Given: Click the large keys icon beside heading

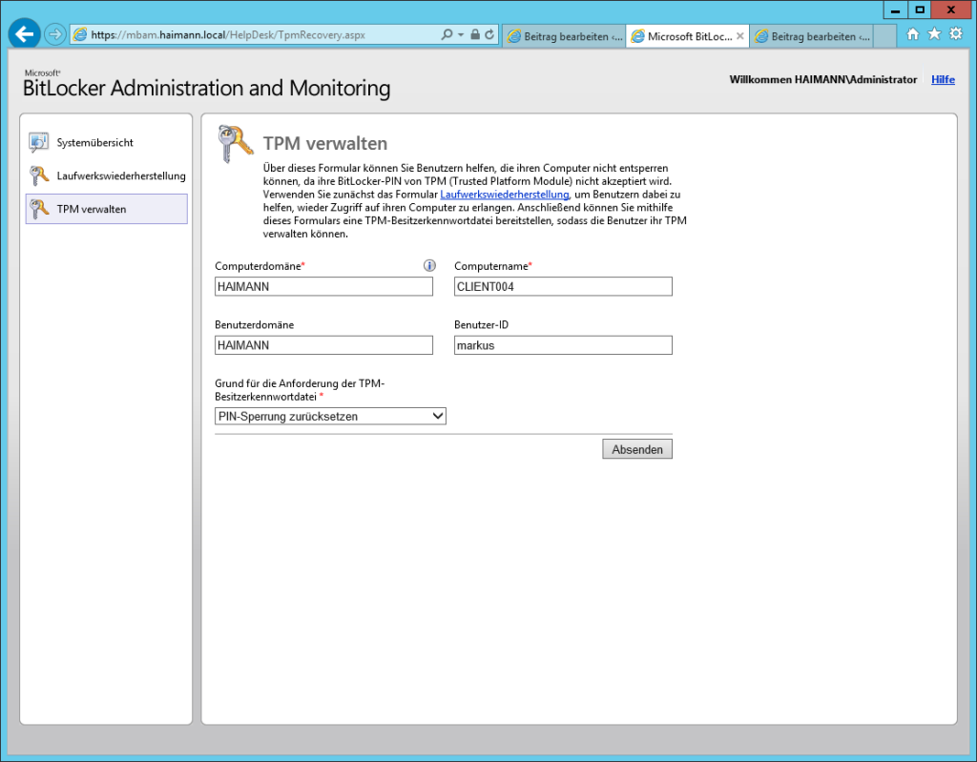Looking at the screenshot, I should click(235, 144).
